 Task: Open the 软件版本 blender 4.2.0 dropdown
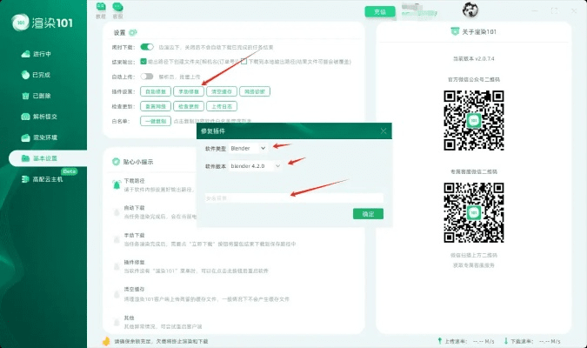(x=256, y=166)
